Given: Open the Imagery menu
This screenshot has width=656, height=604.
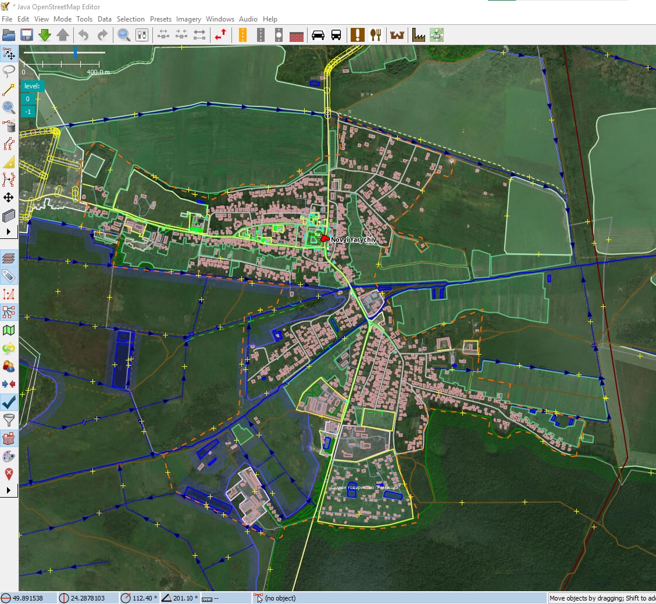Looking at the screenshot, I should click(x=188, y=19).
